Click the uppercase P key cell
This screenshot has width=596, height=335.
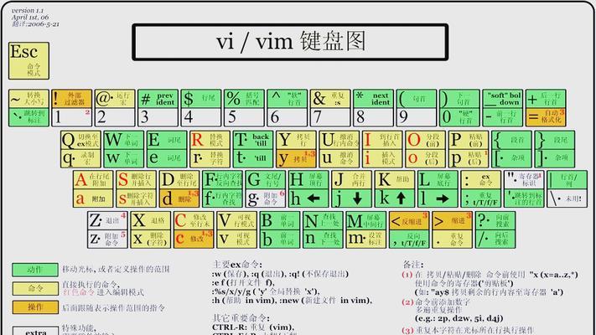coord(469,140)
